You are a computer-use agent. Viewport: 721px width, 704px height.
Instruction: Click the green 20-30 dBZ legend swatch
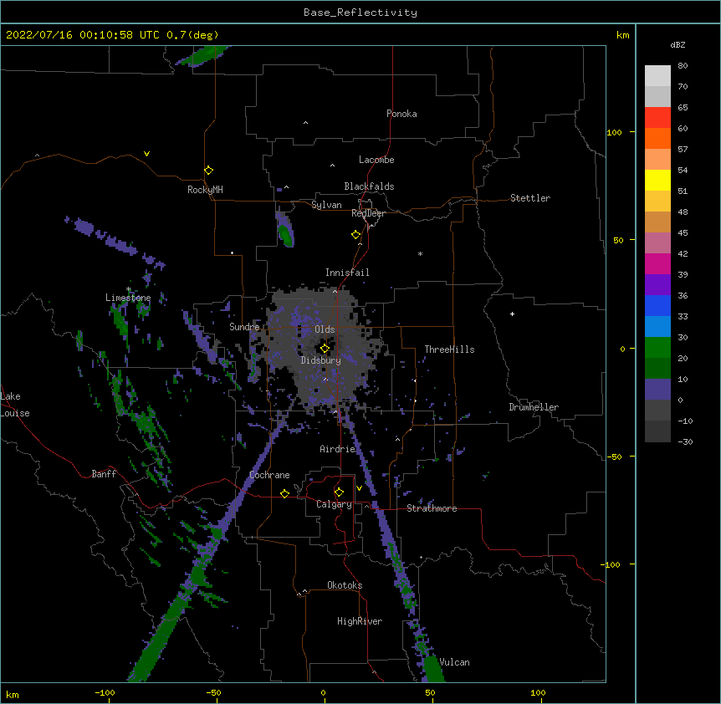pos(657,348)
